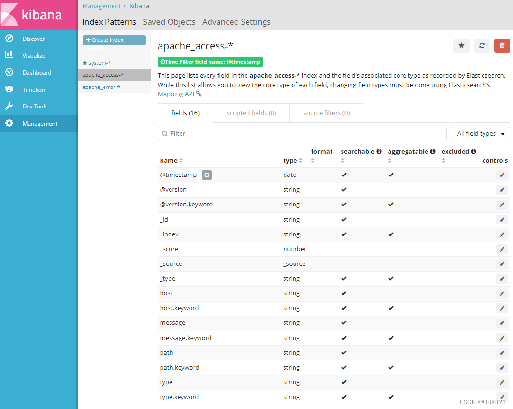This screenshot has height=409, width=513.
Task: Click the clock icon beside @timestamp
Action: click(x=207, y=175)
